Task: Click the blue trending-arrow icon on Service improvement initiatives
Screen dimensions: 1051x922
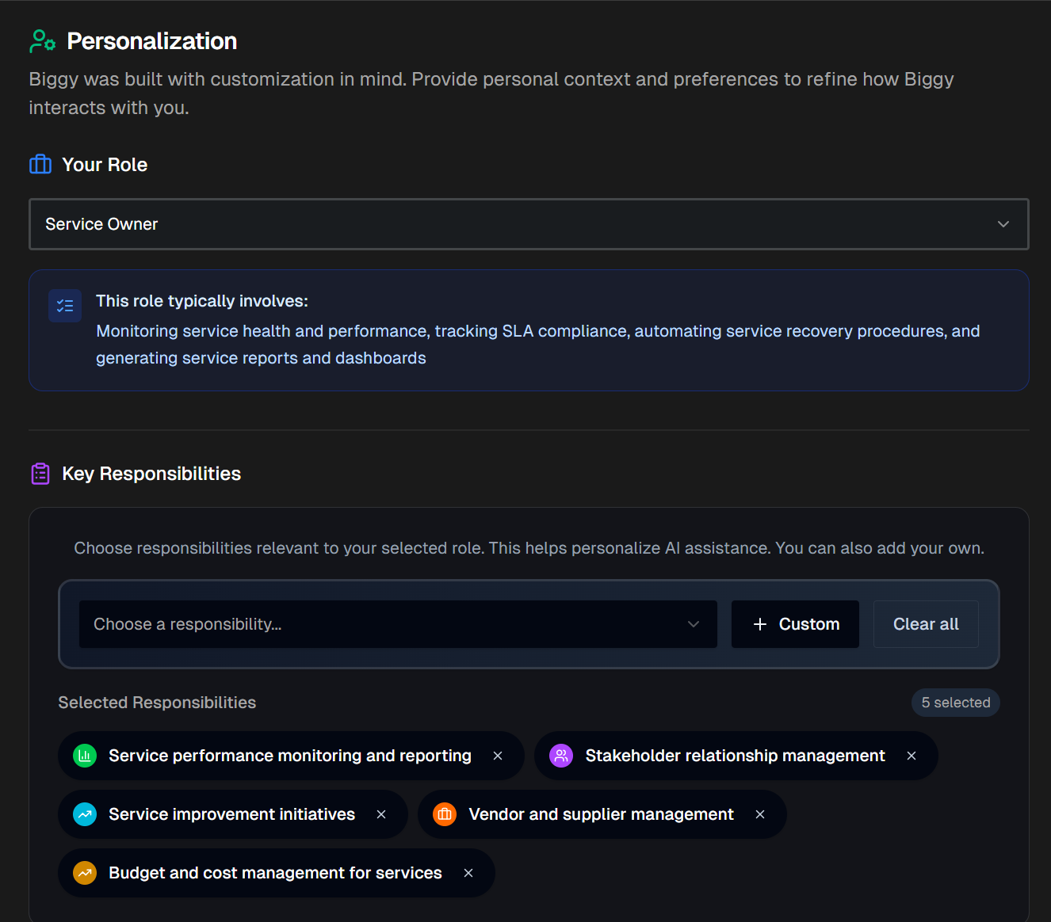Action: coord(84,813)
